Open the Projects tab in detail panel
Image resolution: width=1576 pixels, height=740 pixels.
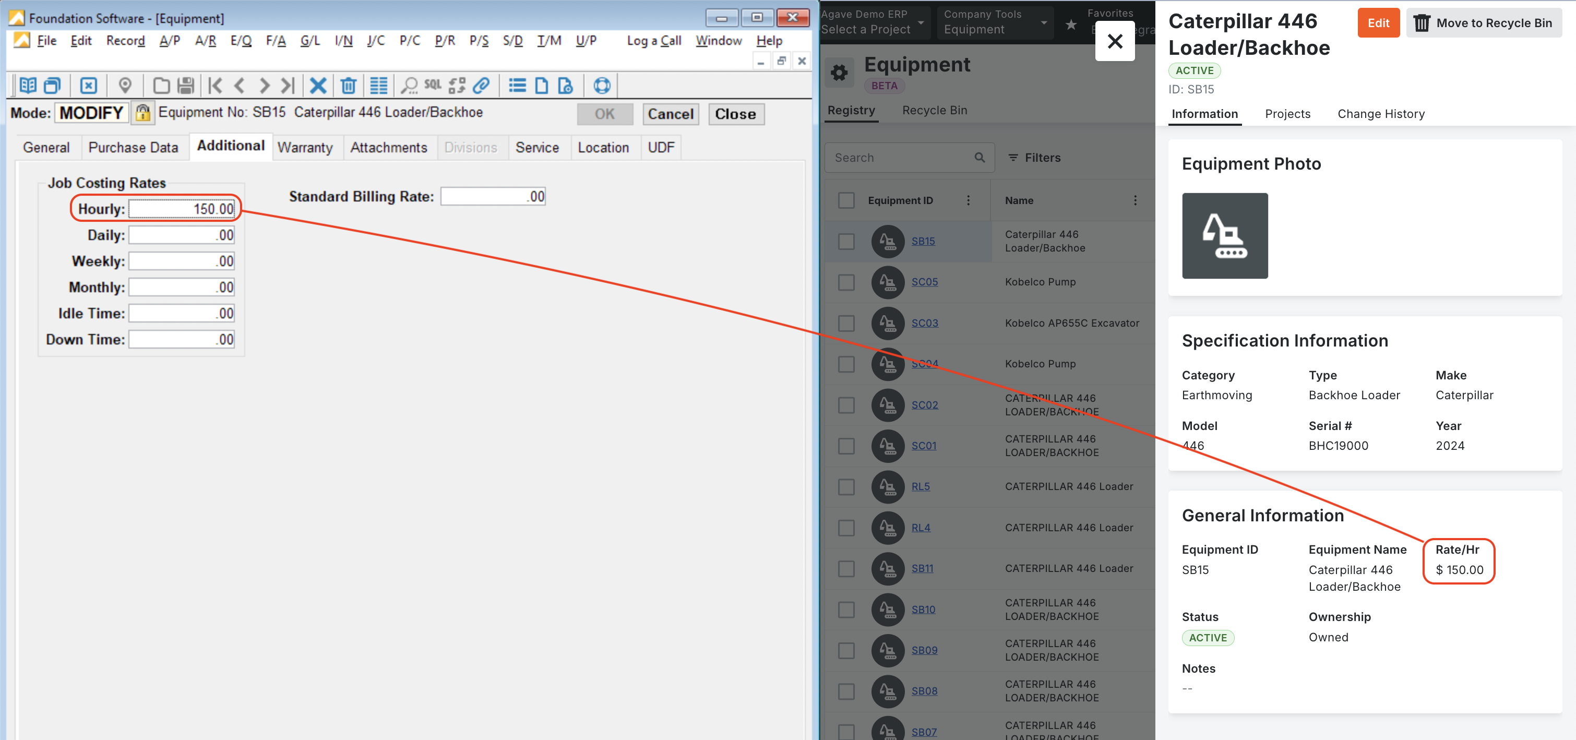(1287, 114)
